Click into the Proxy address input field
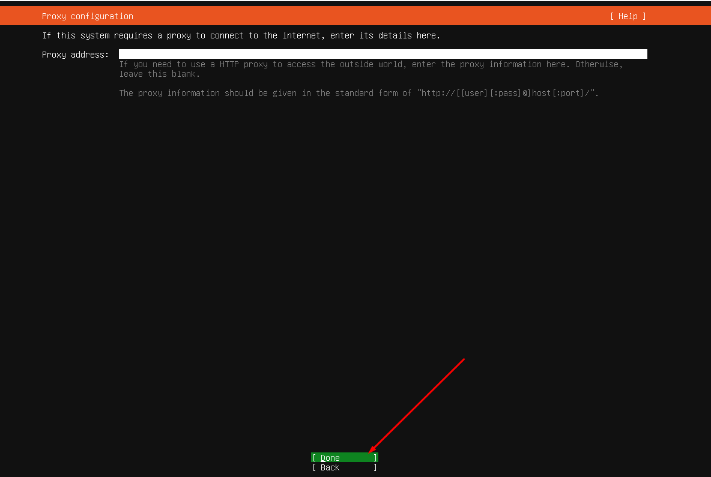 383,54
